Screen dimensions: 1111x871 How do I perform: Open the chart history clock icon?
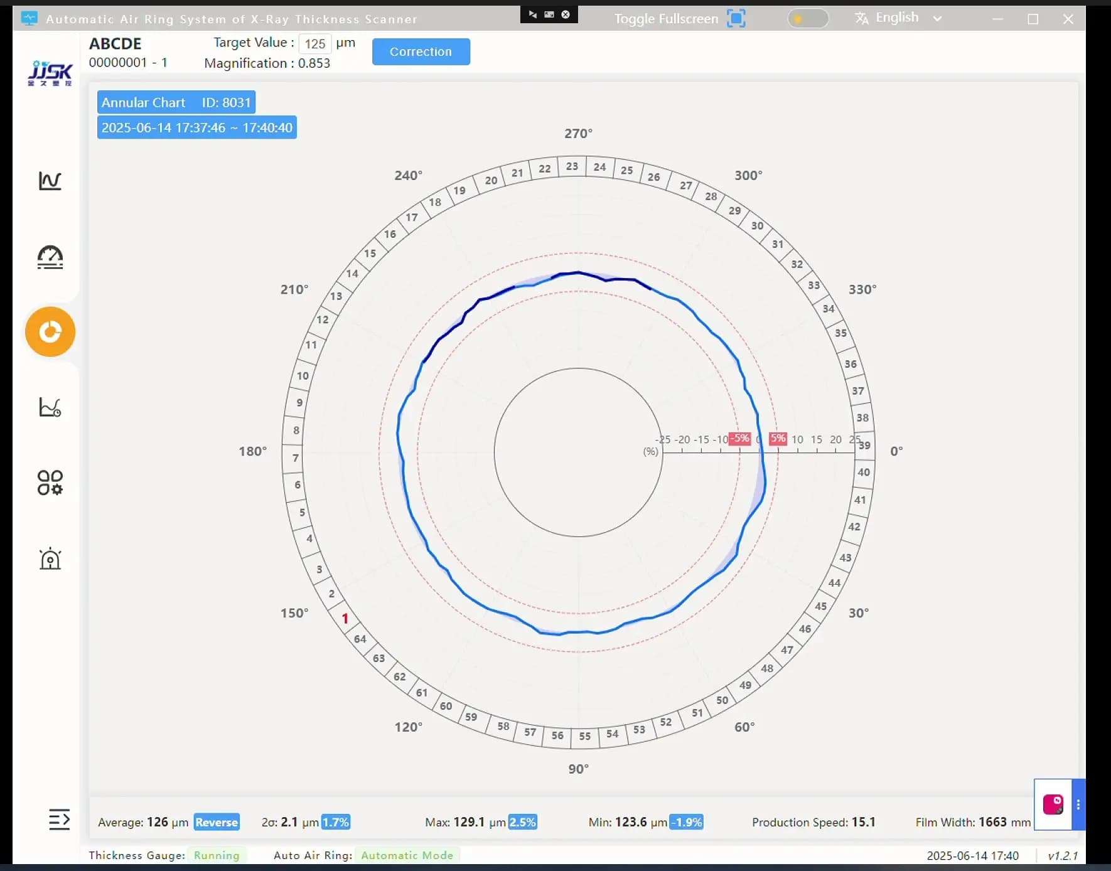pos(50,407)
